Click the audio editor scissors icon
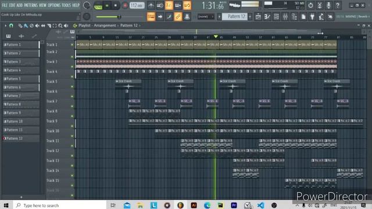This screenshot has width=372, height=209. coord(320,5)
